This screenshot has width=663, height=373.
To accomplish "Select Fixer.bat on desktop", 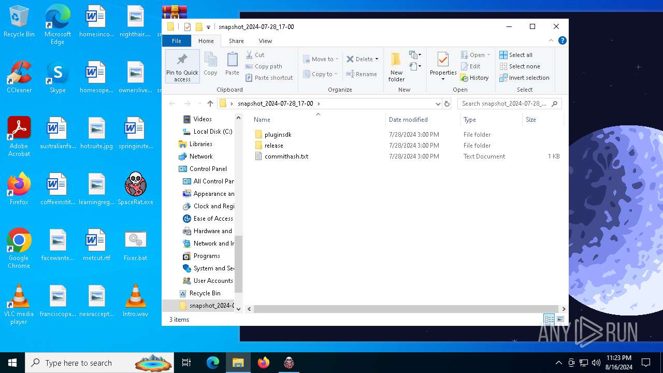I will click(x=135, y=246).
